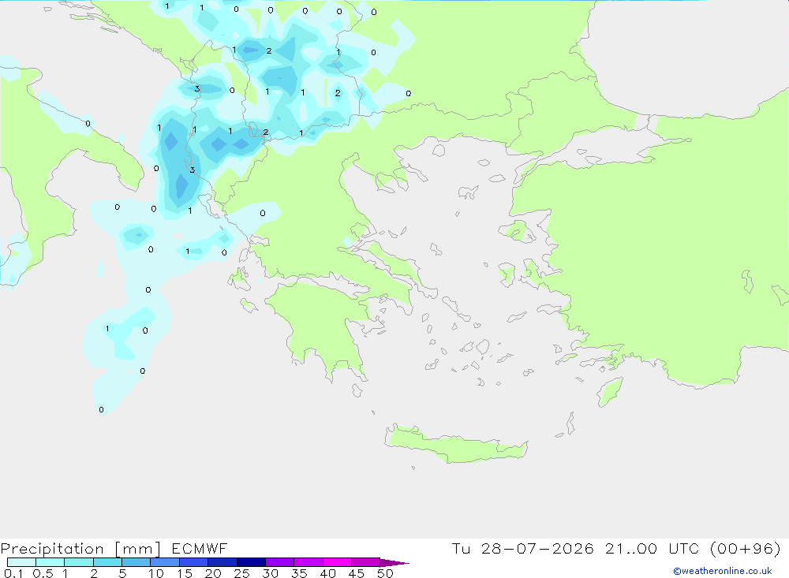
Task: Click the legend label "45"
Action: click(357, 573)
